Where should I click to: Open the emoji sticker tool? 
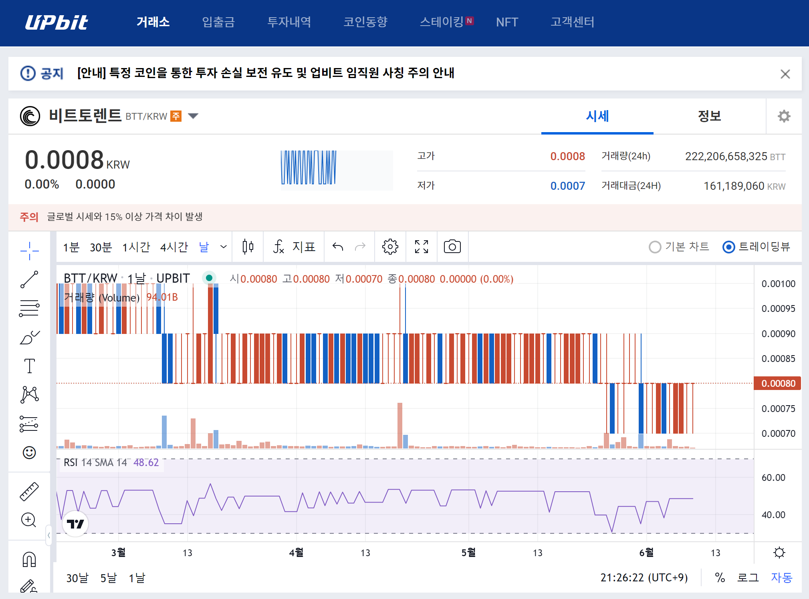click(29, 452)
